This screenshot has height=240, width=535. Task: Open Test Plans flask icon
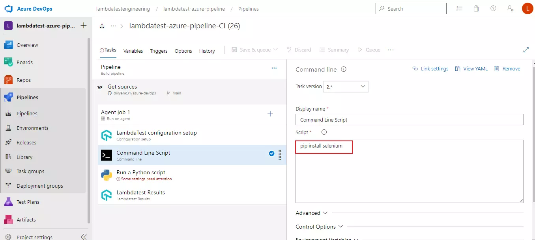click(9, 202)
